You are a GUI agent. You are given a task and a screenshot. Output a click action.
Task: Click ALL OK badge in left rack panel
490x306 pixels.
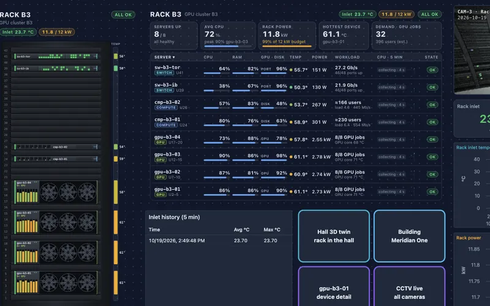123,15
